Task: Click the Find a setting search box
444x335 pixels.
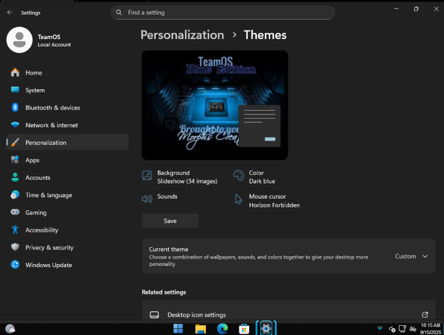Action: (x=223, y=12)
